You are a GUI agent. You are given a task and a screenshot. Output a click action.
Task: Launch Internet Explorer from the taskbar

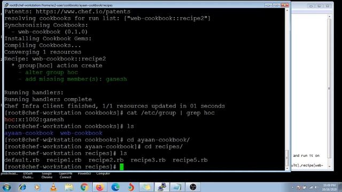(22, 187)
